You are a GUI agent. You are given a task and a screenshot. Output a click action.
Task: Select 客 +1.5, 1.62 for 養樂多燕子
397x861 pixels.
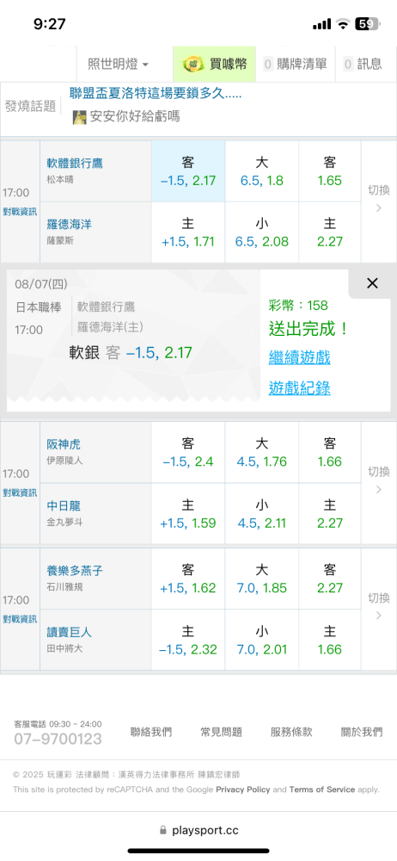coord(188,579)
